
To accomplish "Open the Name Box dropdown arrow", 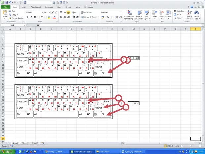I will (x=25, y=25).
